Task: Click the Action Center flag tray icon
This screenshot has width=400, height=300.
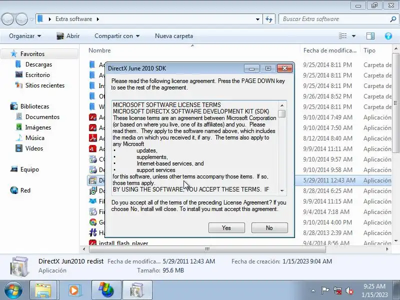Action: (x=325, y=290)
